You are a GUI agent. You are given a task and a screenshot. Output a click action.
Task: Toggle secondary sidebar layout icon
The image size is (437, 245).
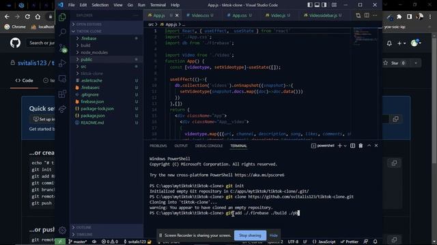[324, 5]
